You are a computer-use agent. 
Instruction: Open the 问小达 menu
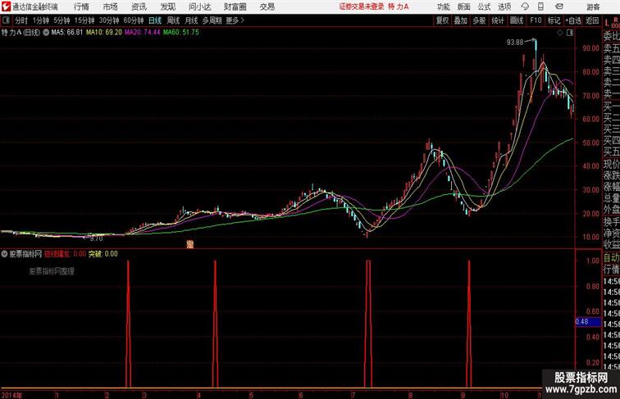199,7
